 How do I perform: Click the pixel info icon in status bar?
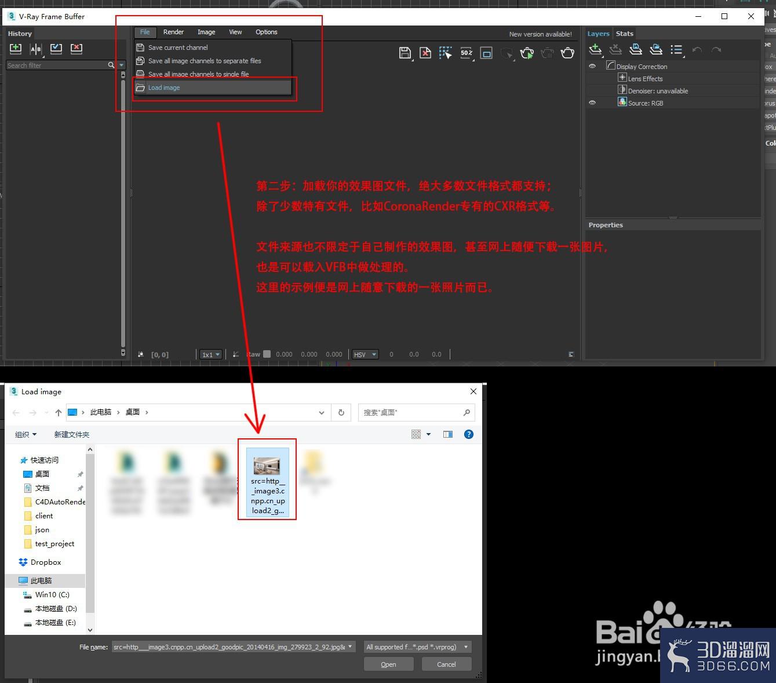point(141,354)
